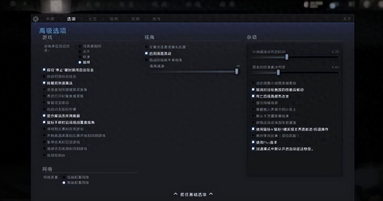Click the top slider handle in misc panel

coord(286,57)
